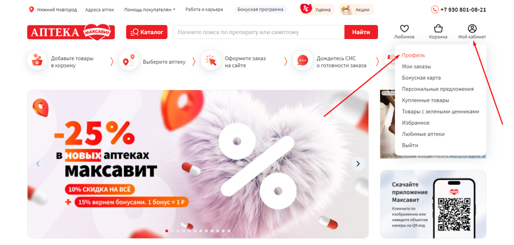Open the Уценка discount badge
This screenshot has width=514, height=245.
pyautogui.click(x=317, y=10)
